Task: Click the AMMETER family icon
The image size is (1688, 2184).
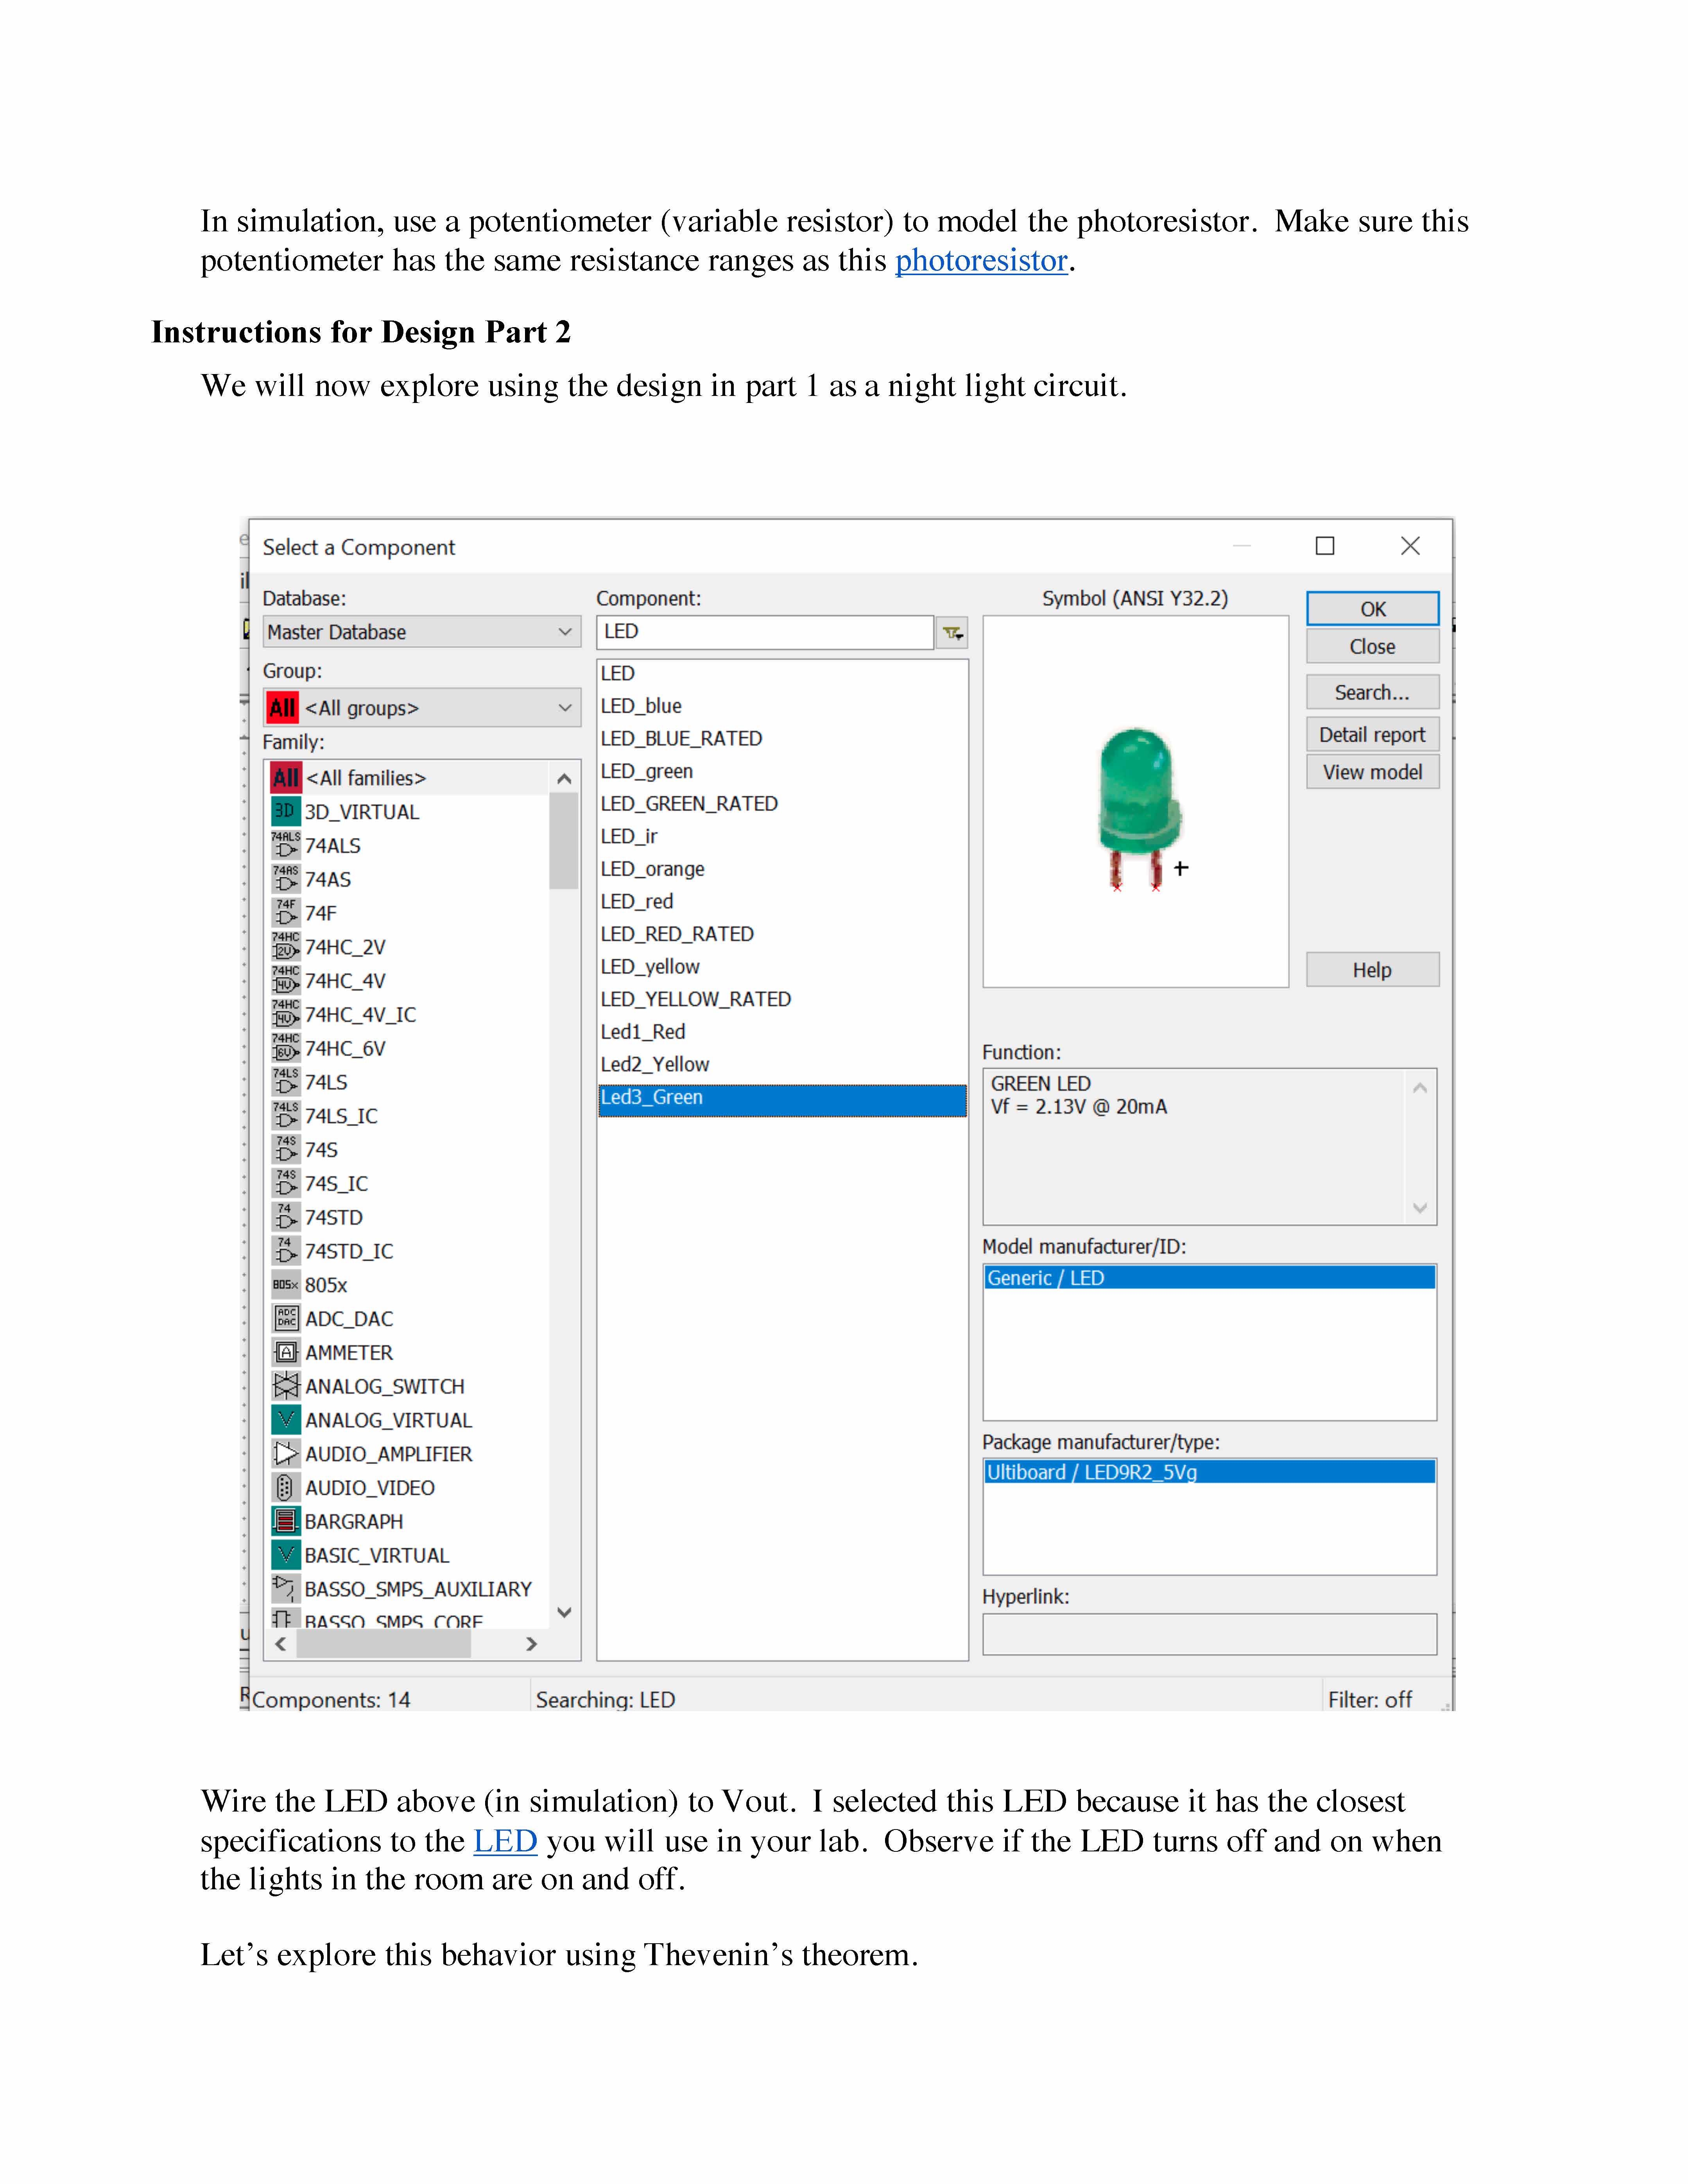Action: pos(286,1352)
